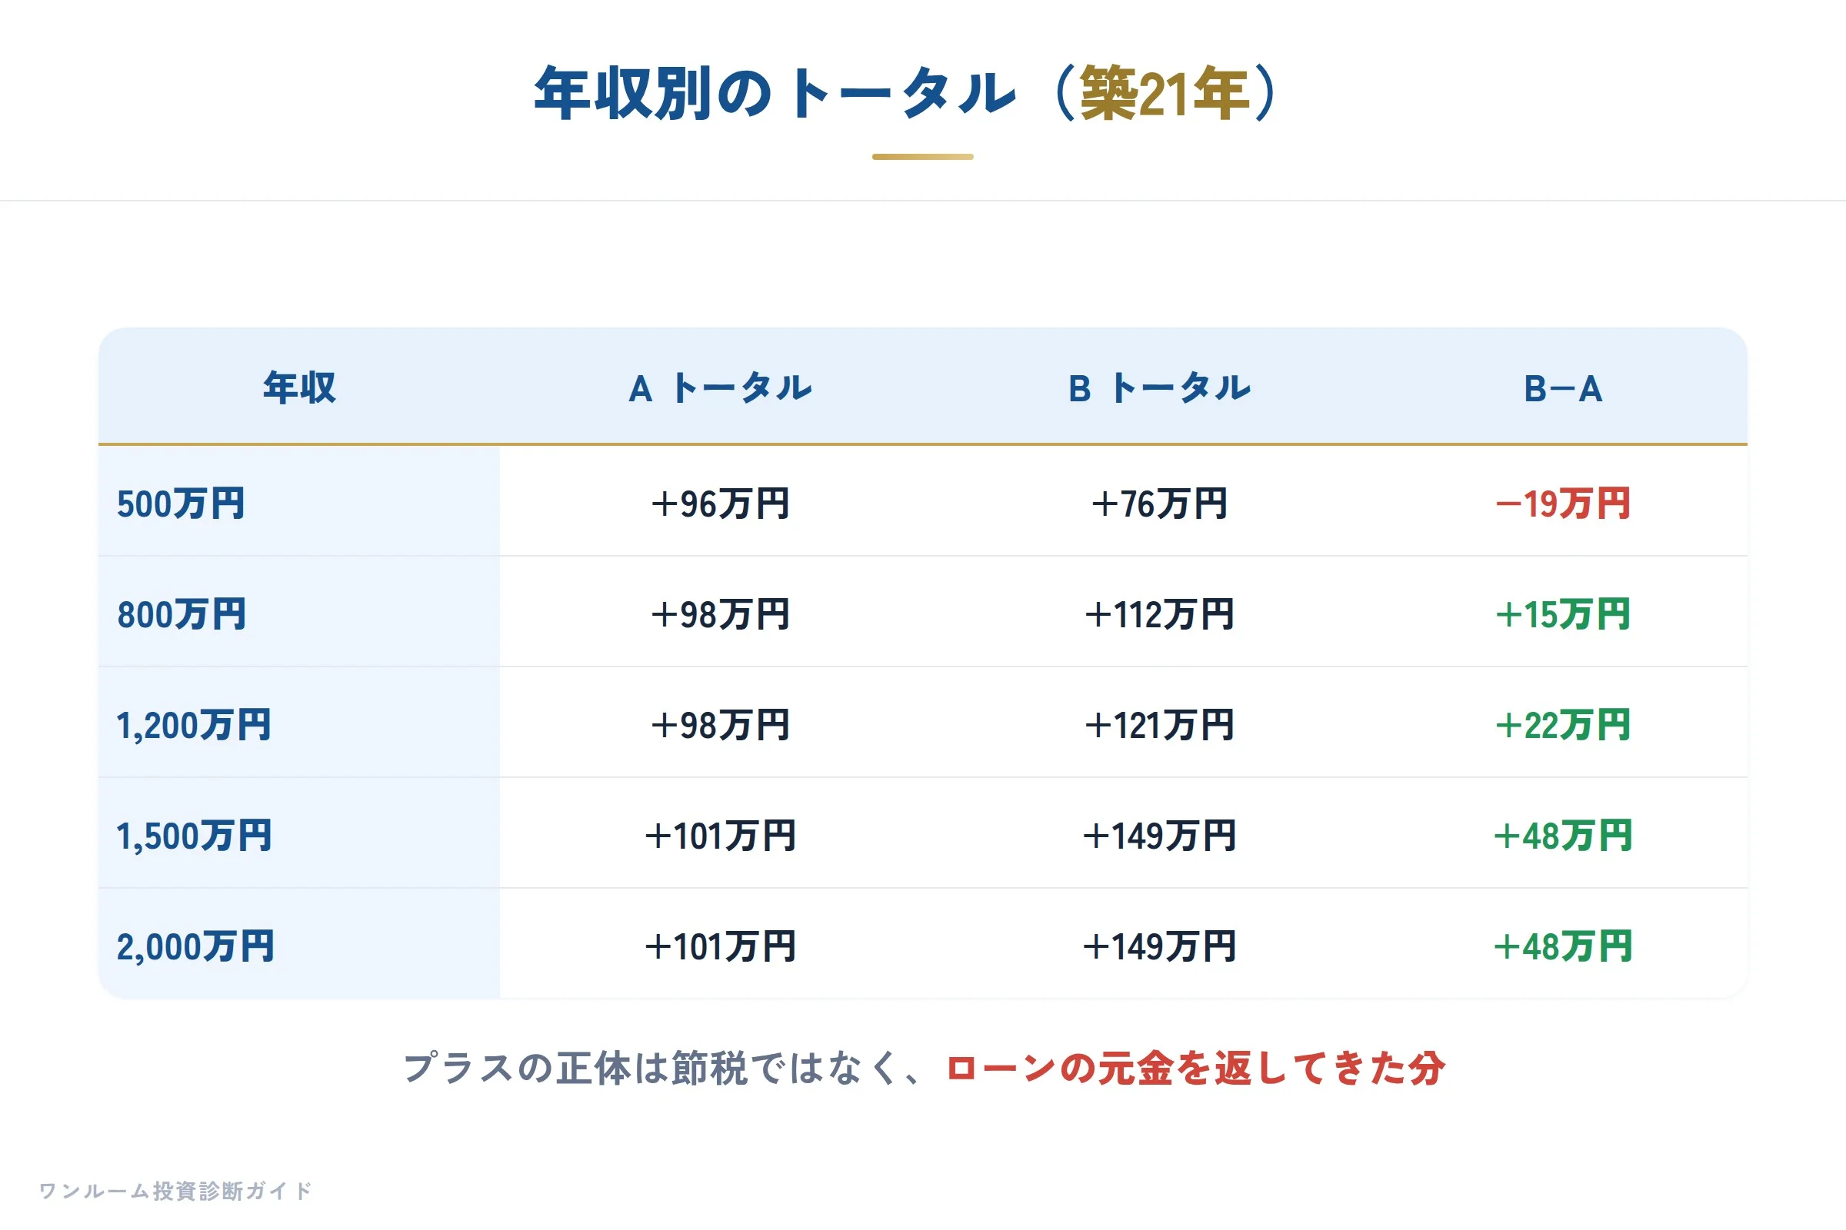Click +101万円 in the 1,500万円 row

pyautogui.click(x=721, y=836)
